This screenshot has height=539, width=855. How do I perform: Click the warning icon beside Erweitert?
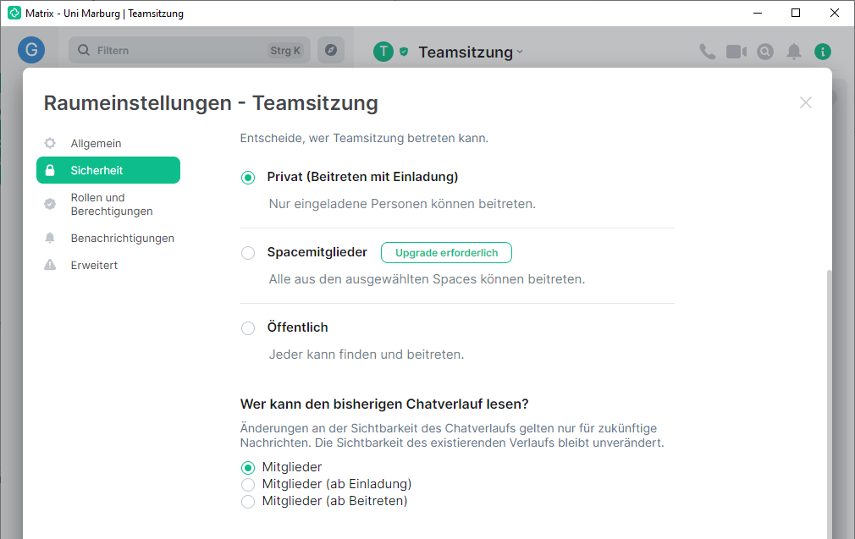[x=50, y=265]
